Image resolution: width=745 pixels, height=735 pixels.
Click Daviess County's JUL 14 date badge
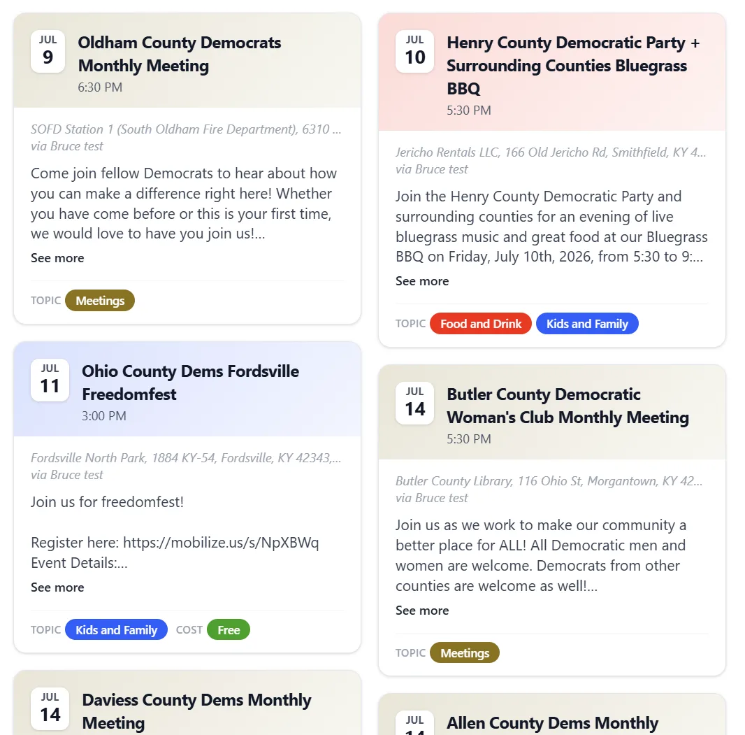50,709
